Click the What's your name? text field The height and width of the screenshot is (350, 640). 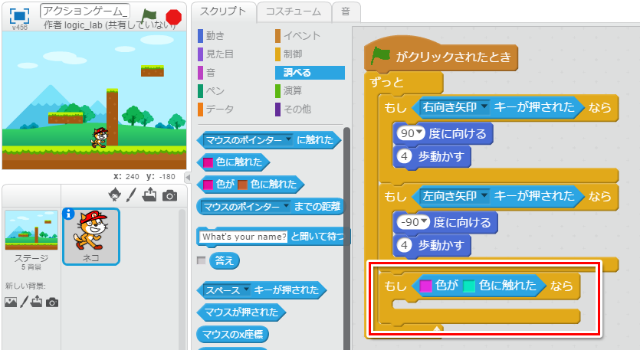244,237
